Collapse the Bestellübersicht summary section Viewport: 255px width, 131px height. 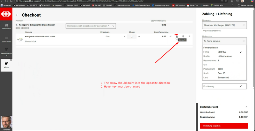246,107
